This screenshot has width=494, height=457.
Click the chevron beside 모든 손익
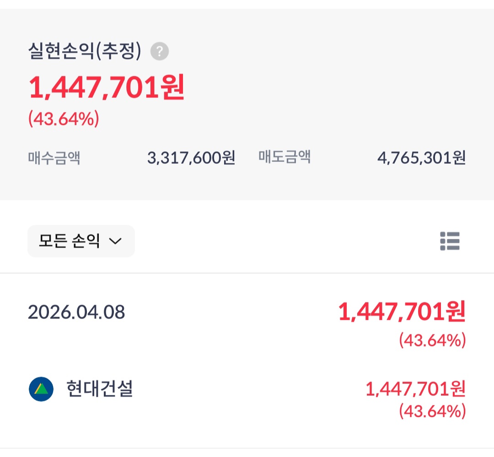[115, 241]
